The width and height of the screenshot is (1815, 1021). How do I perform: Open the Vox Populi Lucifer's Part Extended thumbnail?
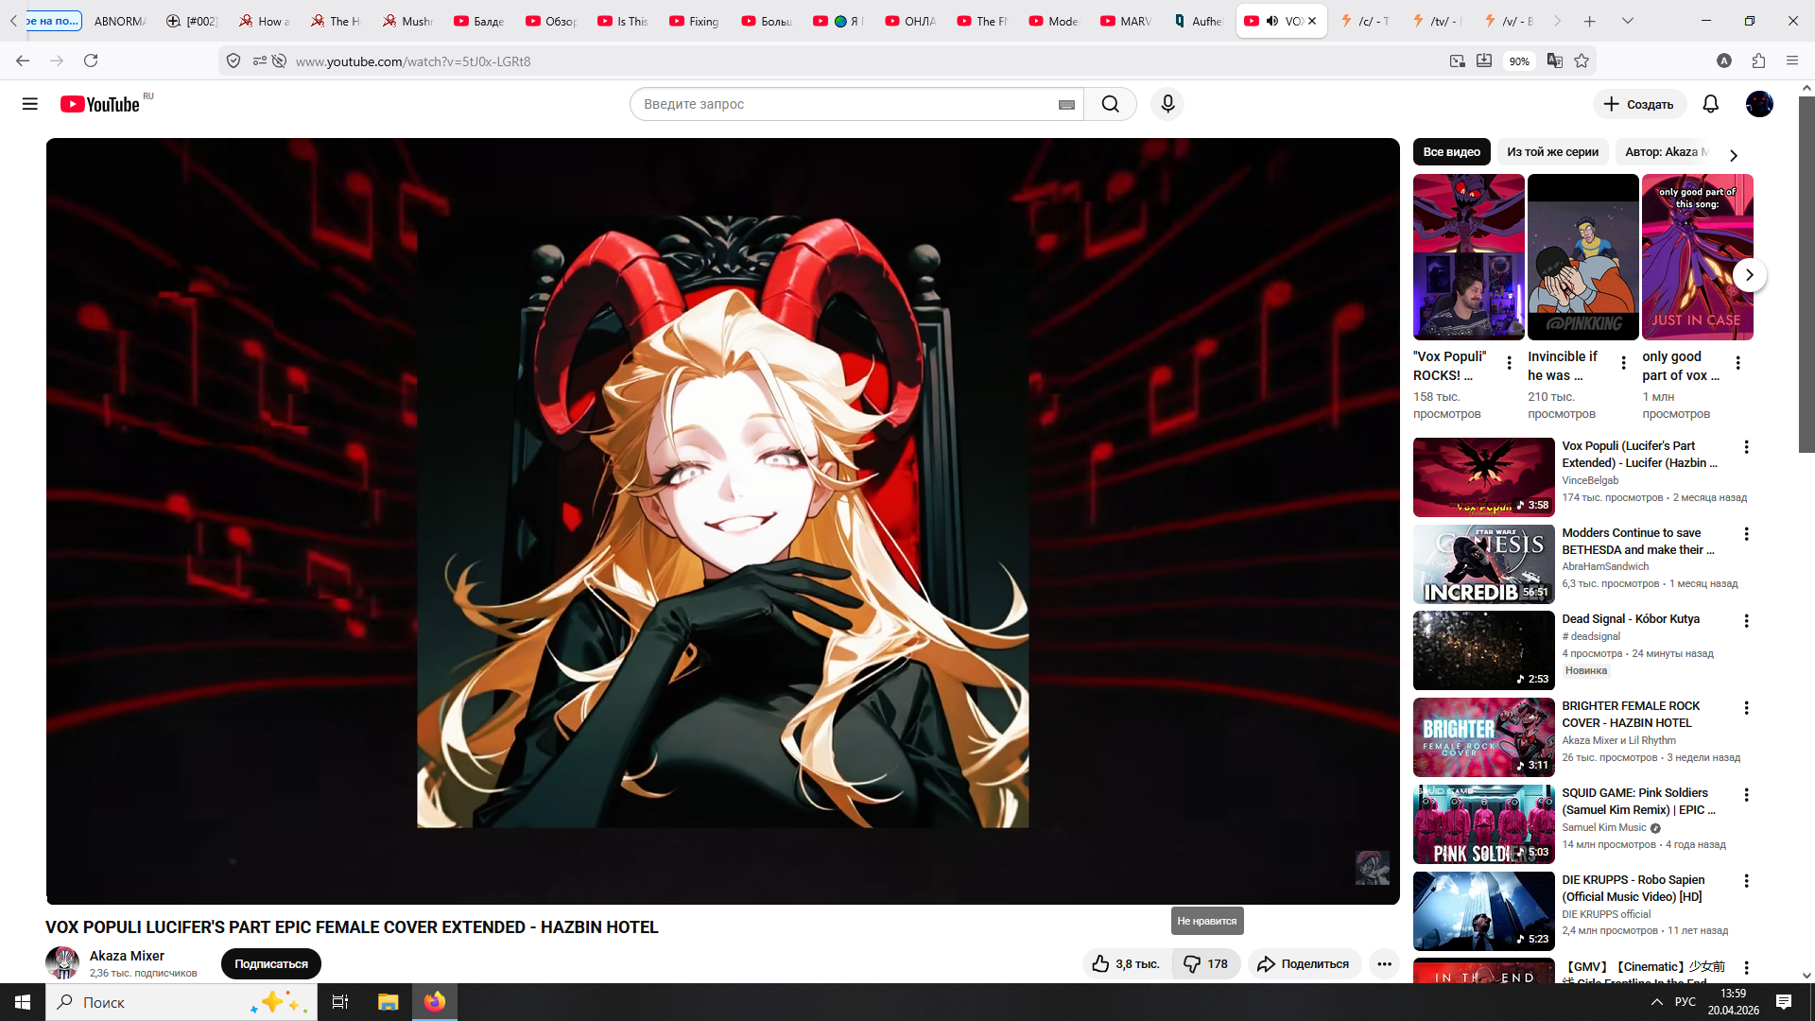pyautogui.click(x=1483, y=477)
